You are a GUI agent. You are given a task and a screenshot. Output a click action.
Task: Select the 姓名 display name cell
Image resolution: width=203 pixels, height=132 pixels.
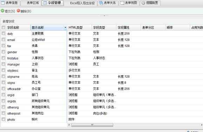[x=35, y=76]
